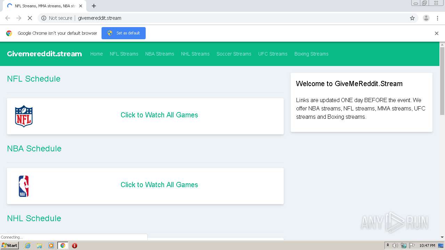
Task: Open NFL Streams nav link
Action: pyautogui.click(x=124, y=54)
